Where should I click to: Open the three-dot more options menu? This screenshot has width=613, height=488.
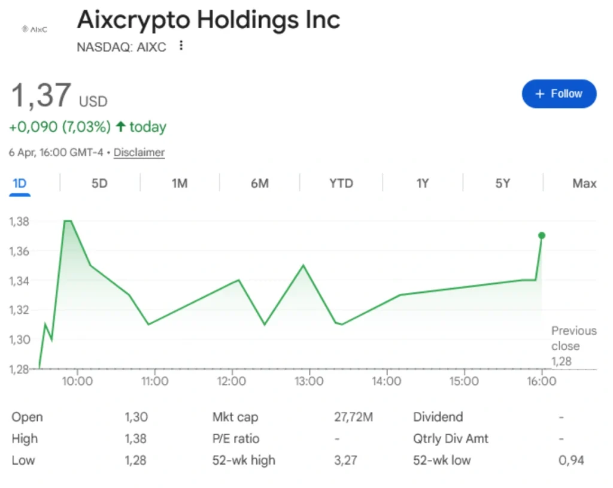click(181, 46)
